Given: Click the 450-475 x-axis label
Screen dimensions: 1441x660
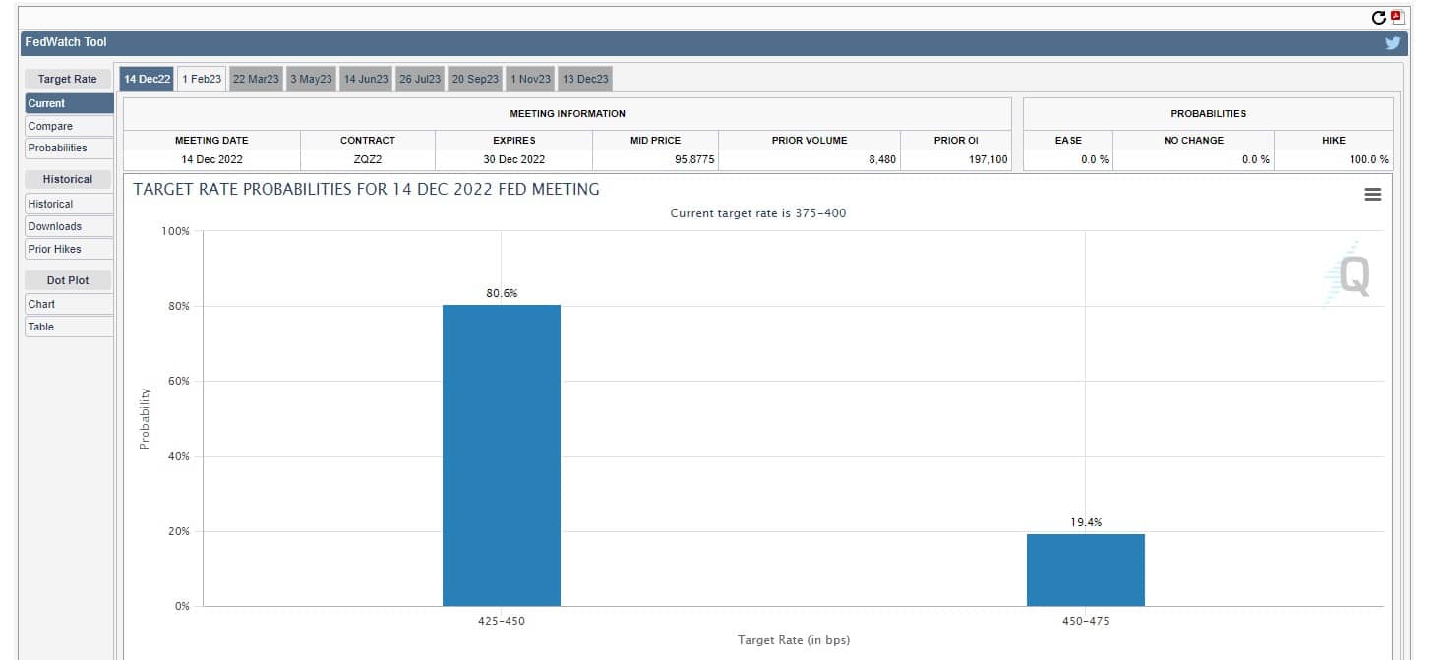Looking at the screenshot, I should 1086,622.
